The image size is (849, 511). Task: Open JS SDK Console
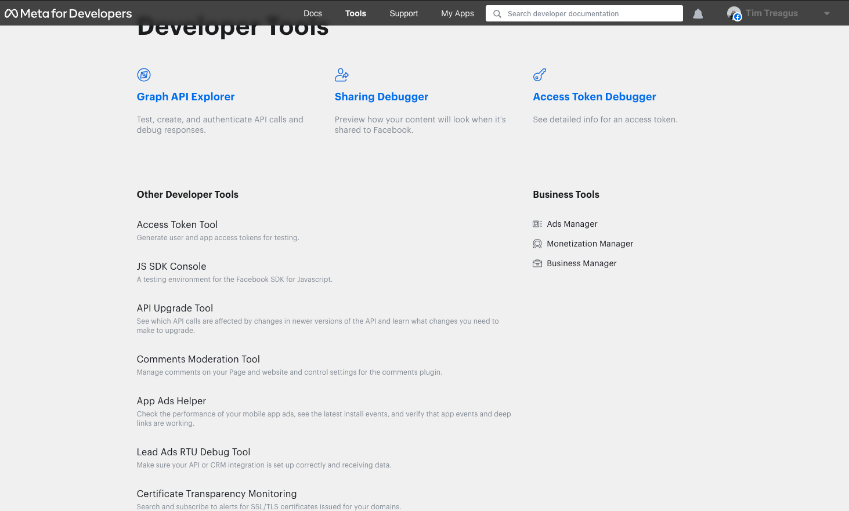[x=171, y=266]
